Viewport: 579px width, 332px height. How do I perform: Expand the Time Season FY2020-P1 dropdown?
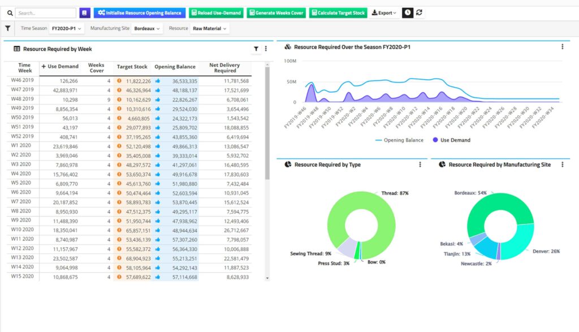(67, 28)
